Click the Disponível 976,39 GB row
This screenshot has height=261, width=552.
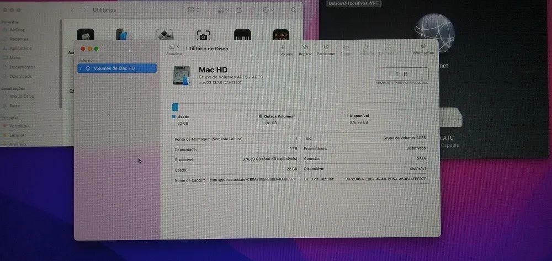coord(236,159)
